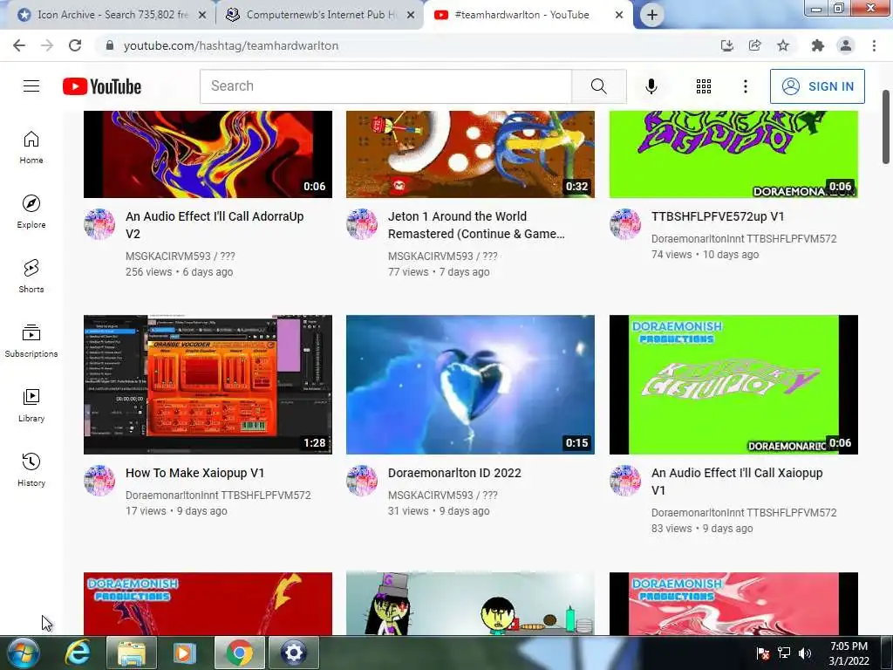The image size is (893, 670).
Task: Open the 0:06 AdorraUp swirl thumbnail
Action: (x=208, y=154)
